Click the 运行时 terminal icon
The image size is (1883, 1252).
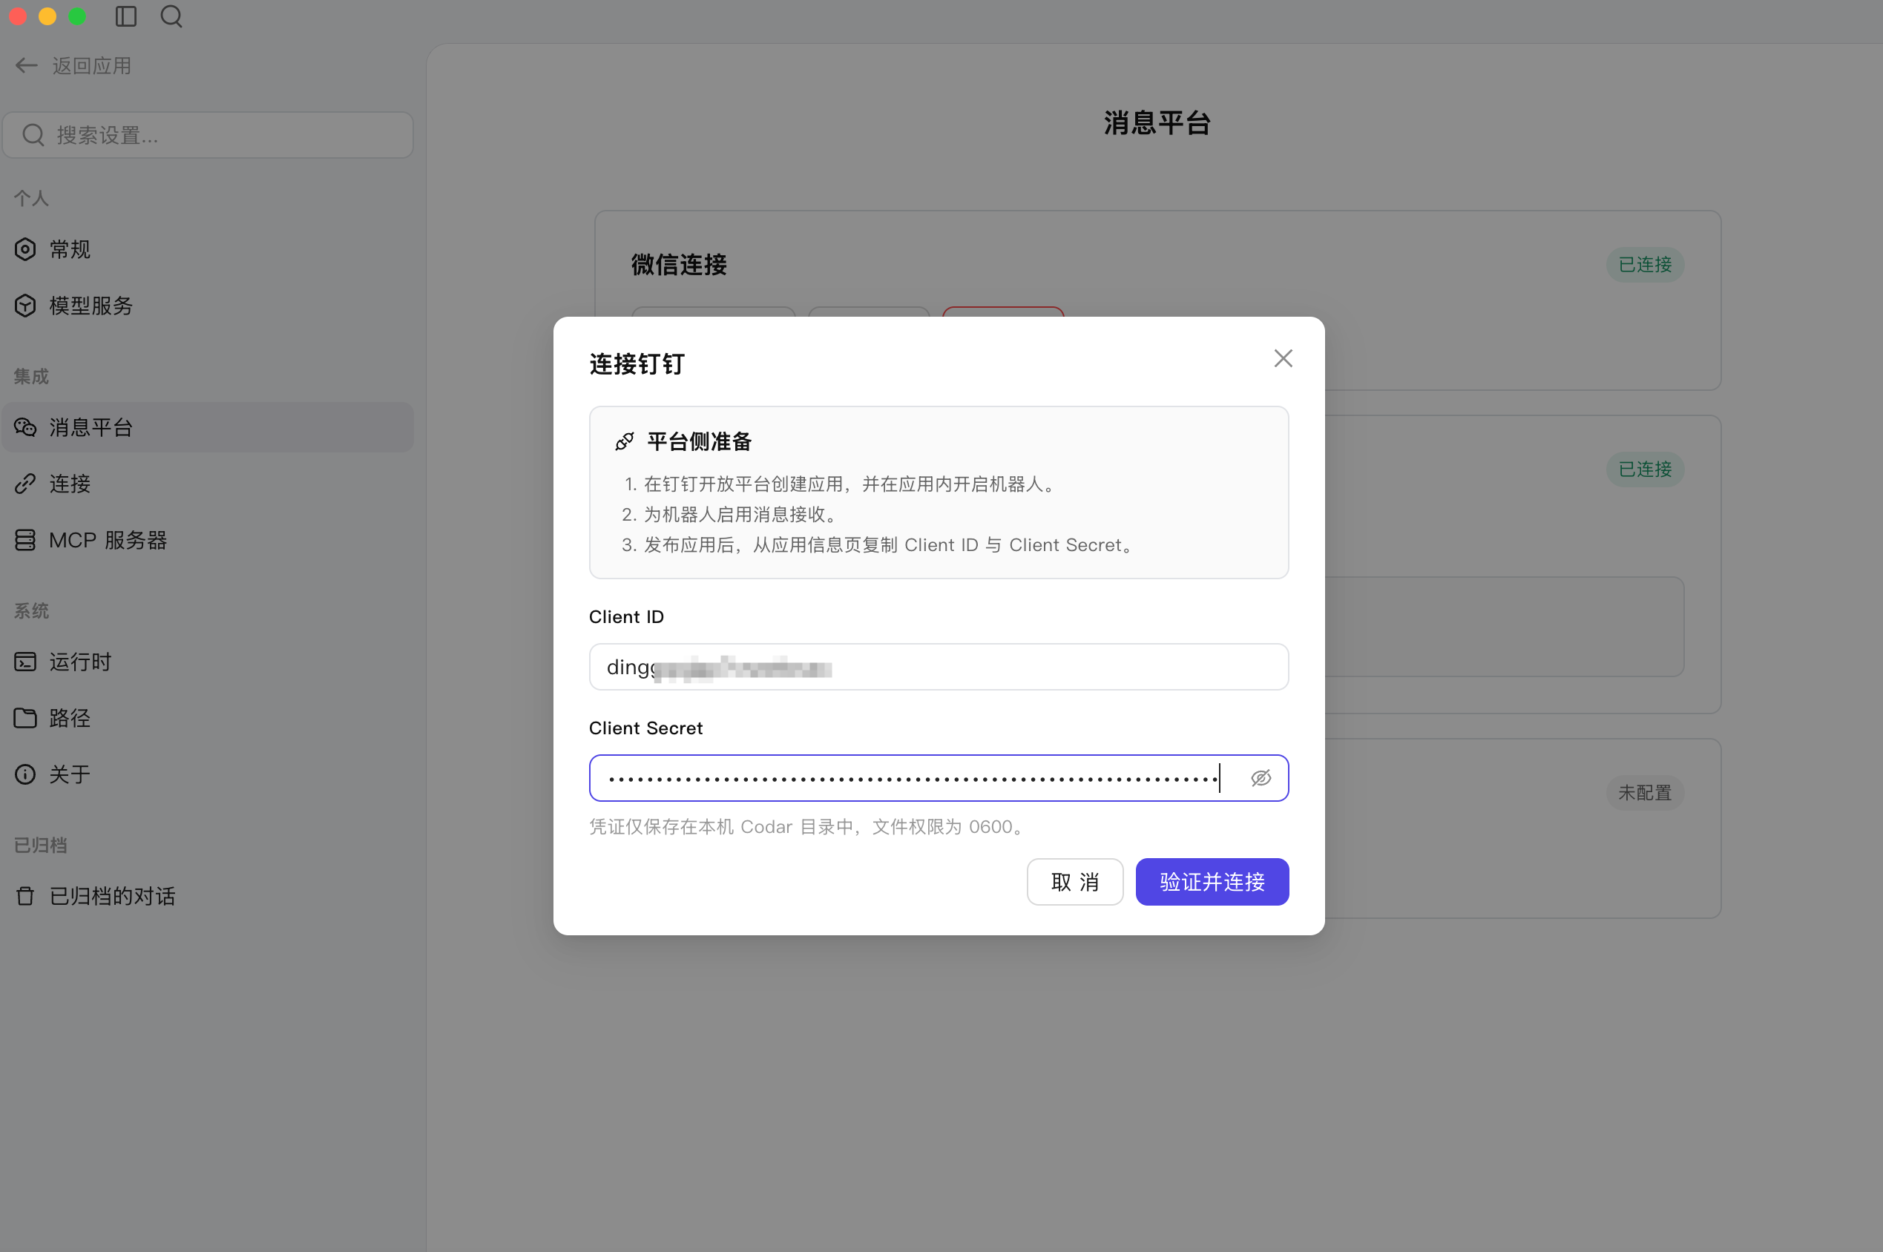coord(25,662)
